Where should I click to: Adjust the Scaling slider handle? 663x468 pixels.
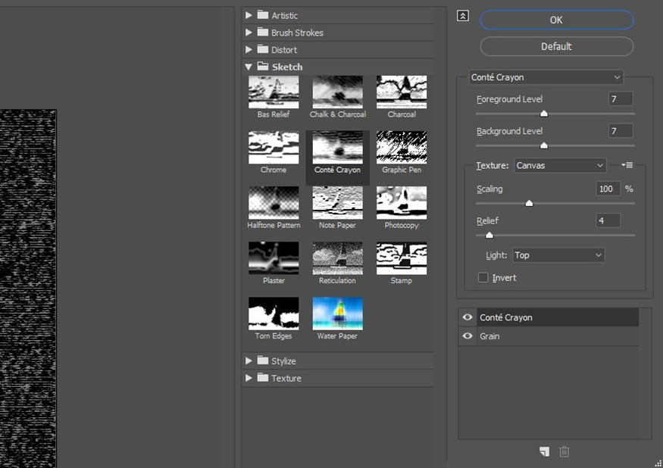coord(529,203)
